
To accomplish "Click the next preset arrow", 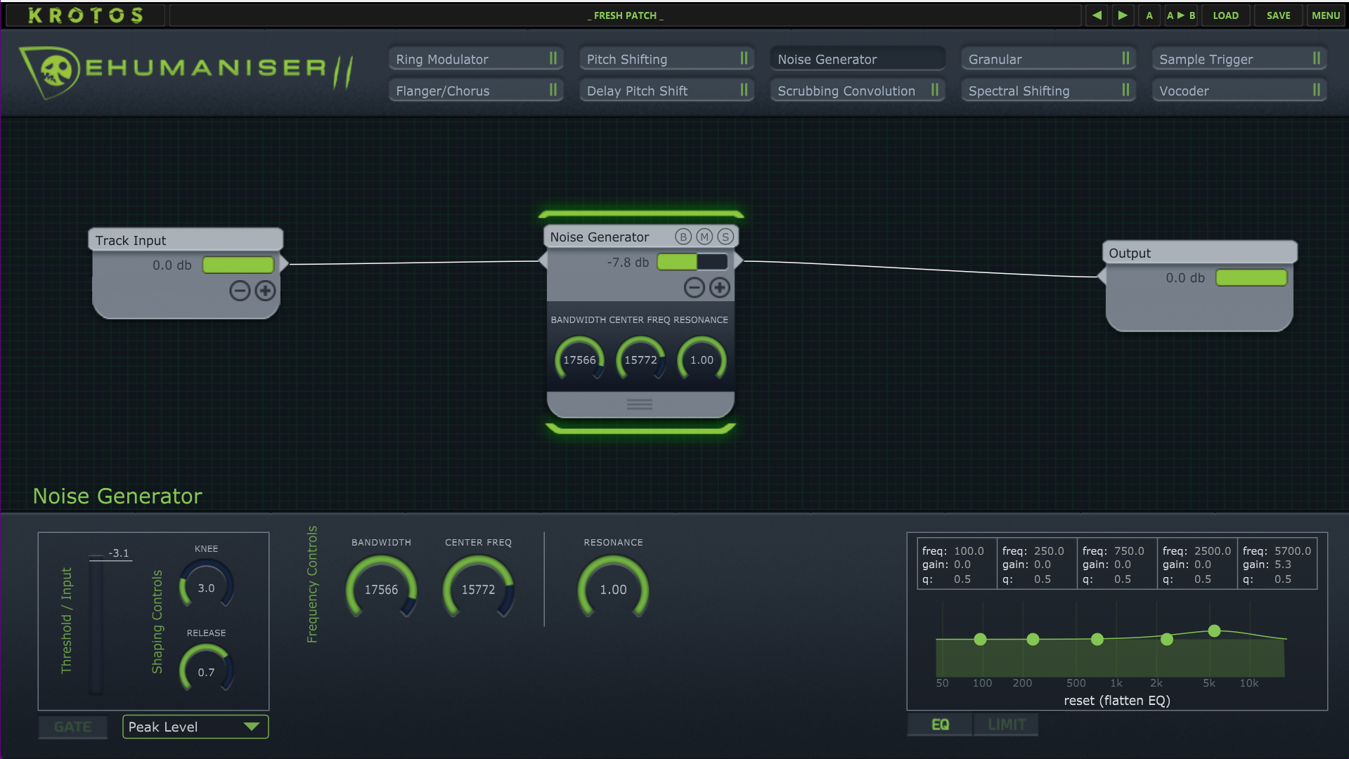I will click(1123, 15).
